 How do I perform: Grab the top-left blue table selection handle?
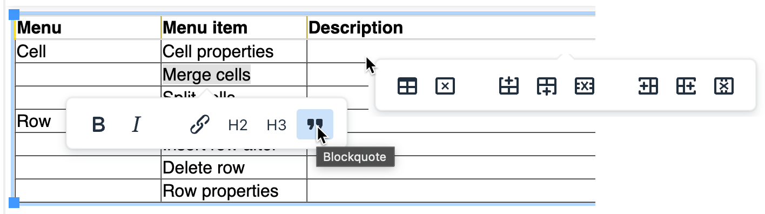click(14, 14)
